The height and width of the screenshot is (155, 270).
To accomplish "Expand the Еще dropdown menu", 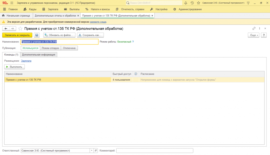I will [x=254, y=35].
